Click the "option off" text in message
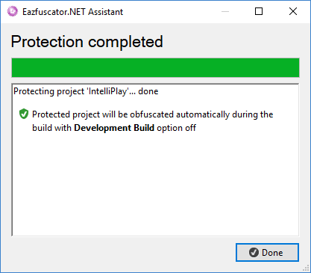Image resolution: width=311 pixels, height=273 pixels. point(176,128)
